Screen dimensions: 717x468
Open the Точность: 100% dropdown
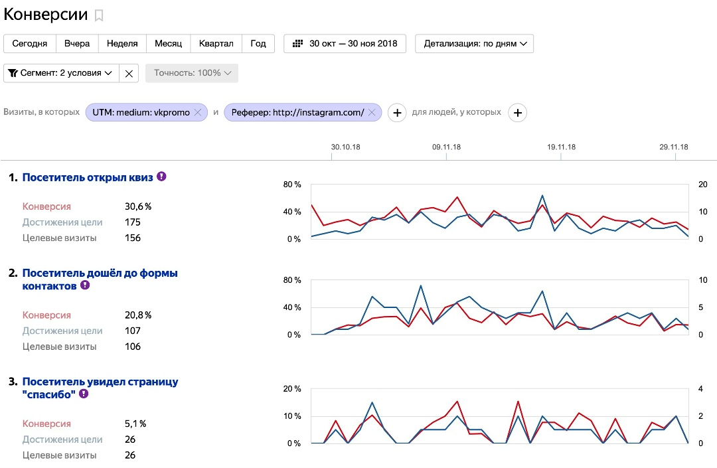click(x=192, y=73)
